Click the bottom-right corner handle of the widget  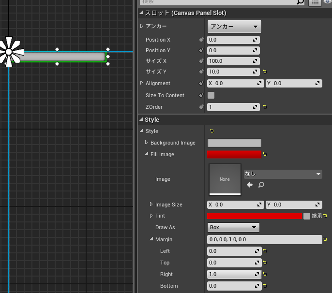coord(108,64)
